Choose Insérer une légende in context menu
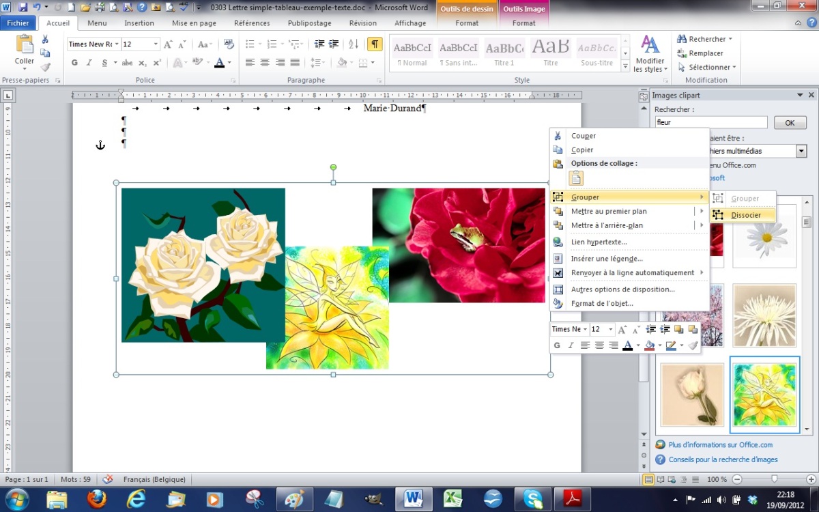Screen dimensions: 819x512 tap(629, 259)
